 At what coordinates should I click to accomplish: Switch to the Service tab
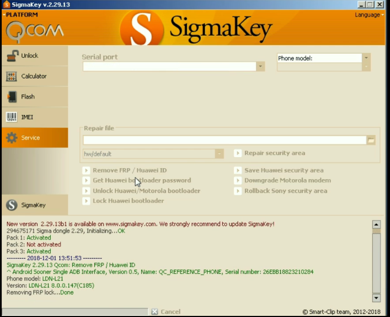click(35, 138)
